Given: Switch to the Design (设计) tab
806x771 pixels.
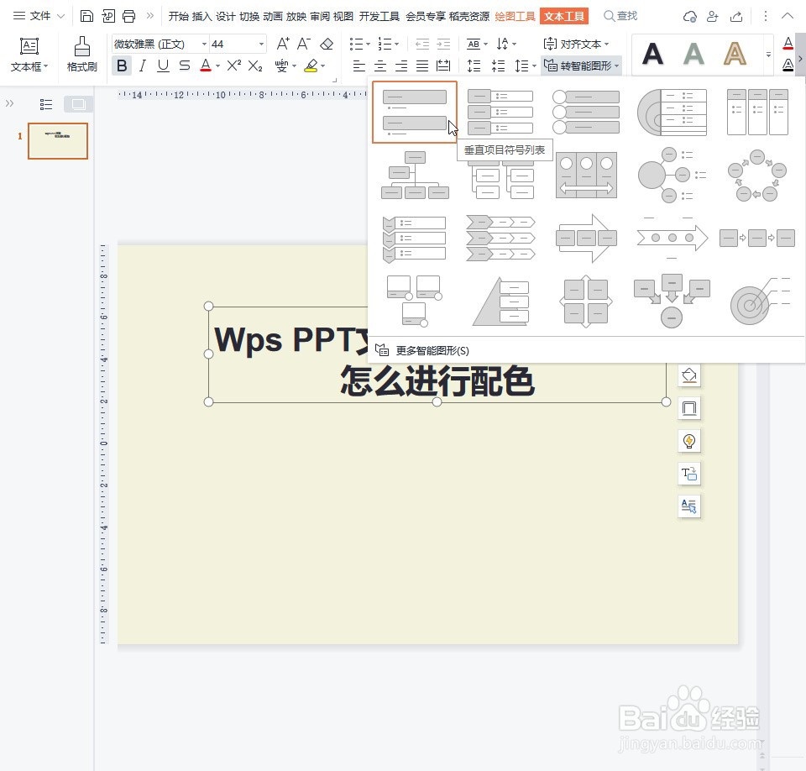Looking at the screenshot, I should tap(225, 17).
